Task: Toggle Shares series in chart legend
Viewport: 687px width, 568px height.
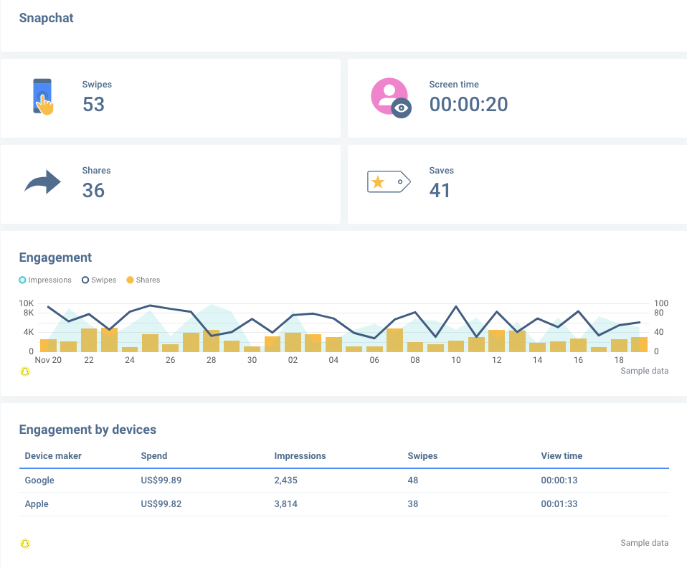Action: tap(143, 280)
